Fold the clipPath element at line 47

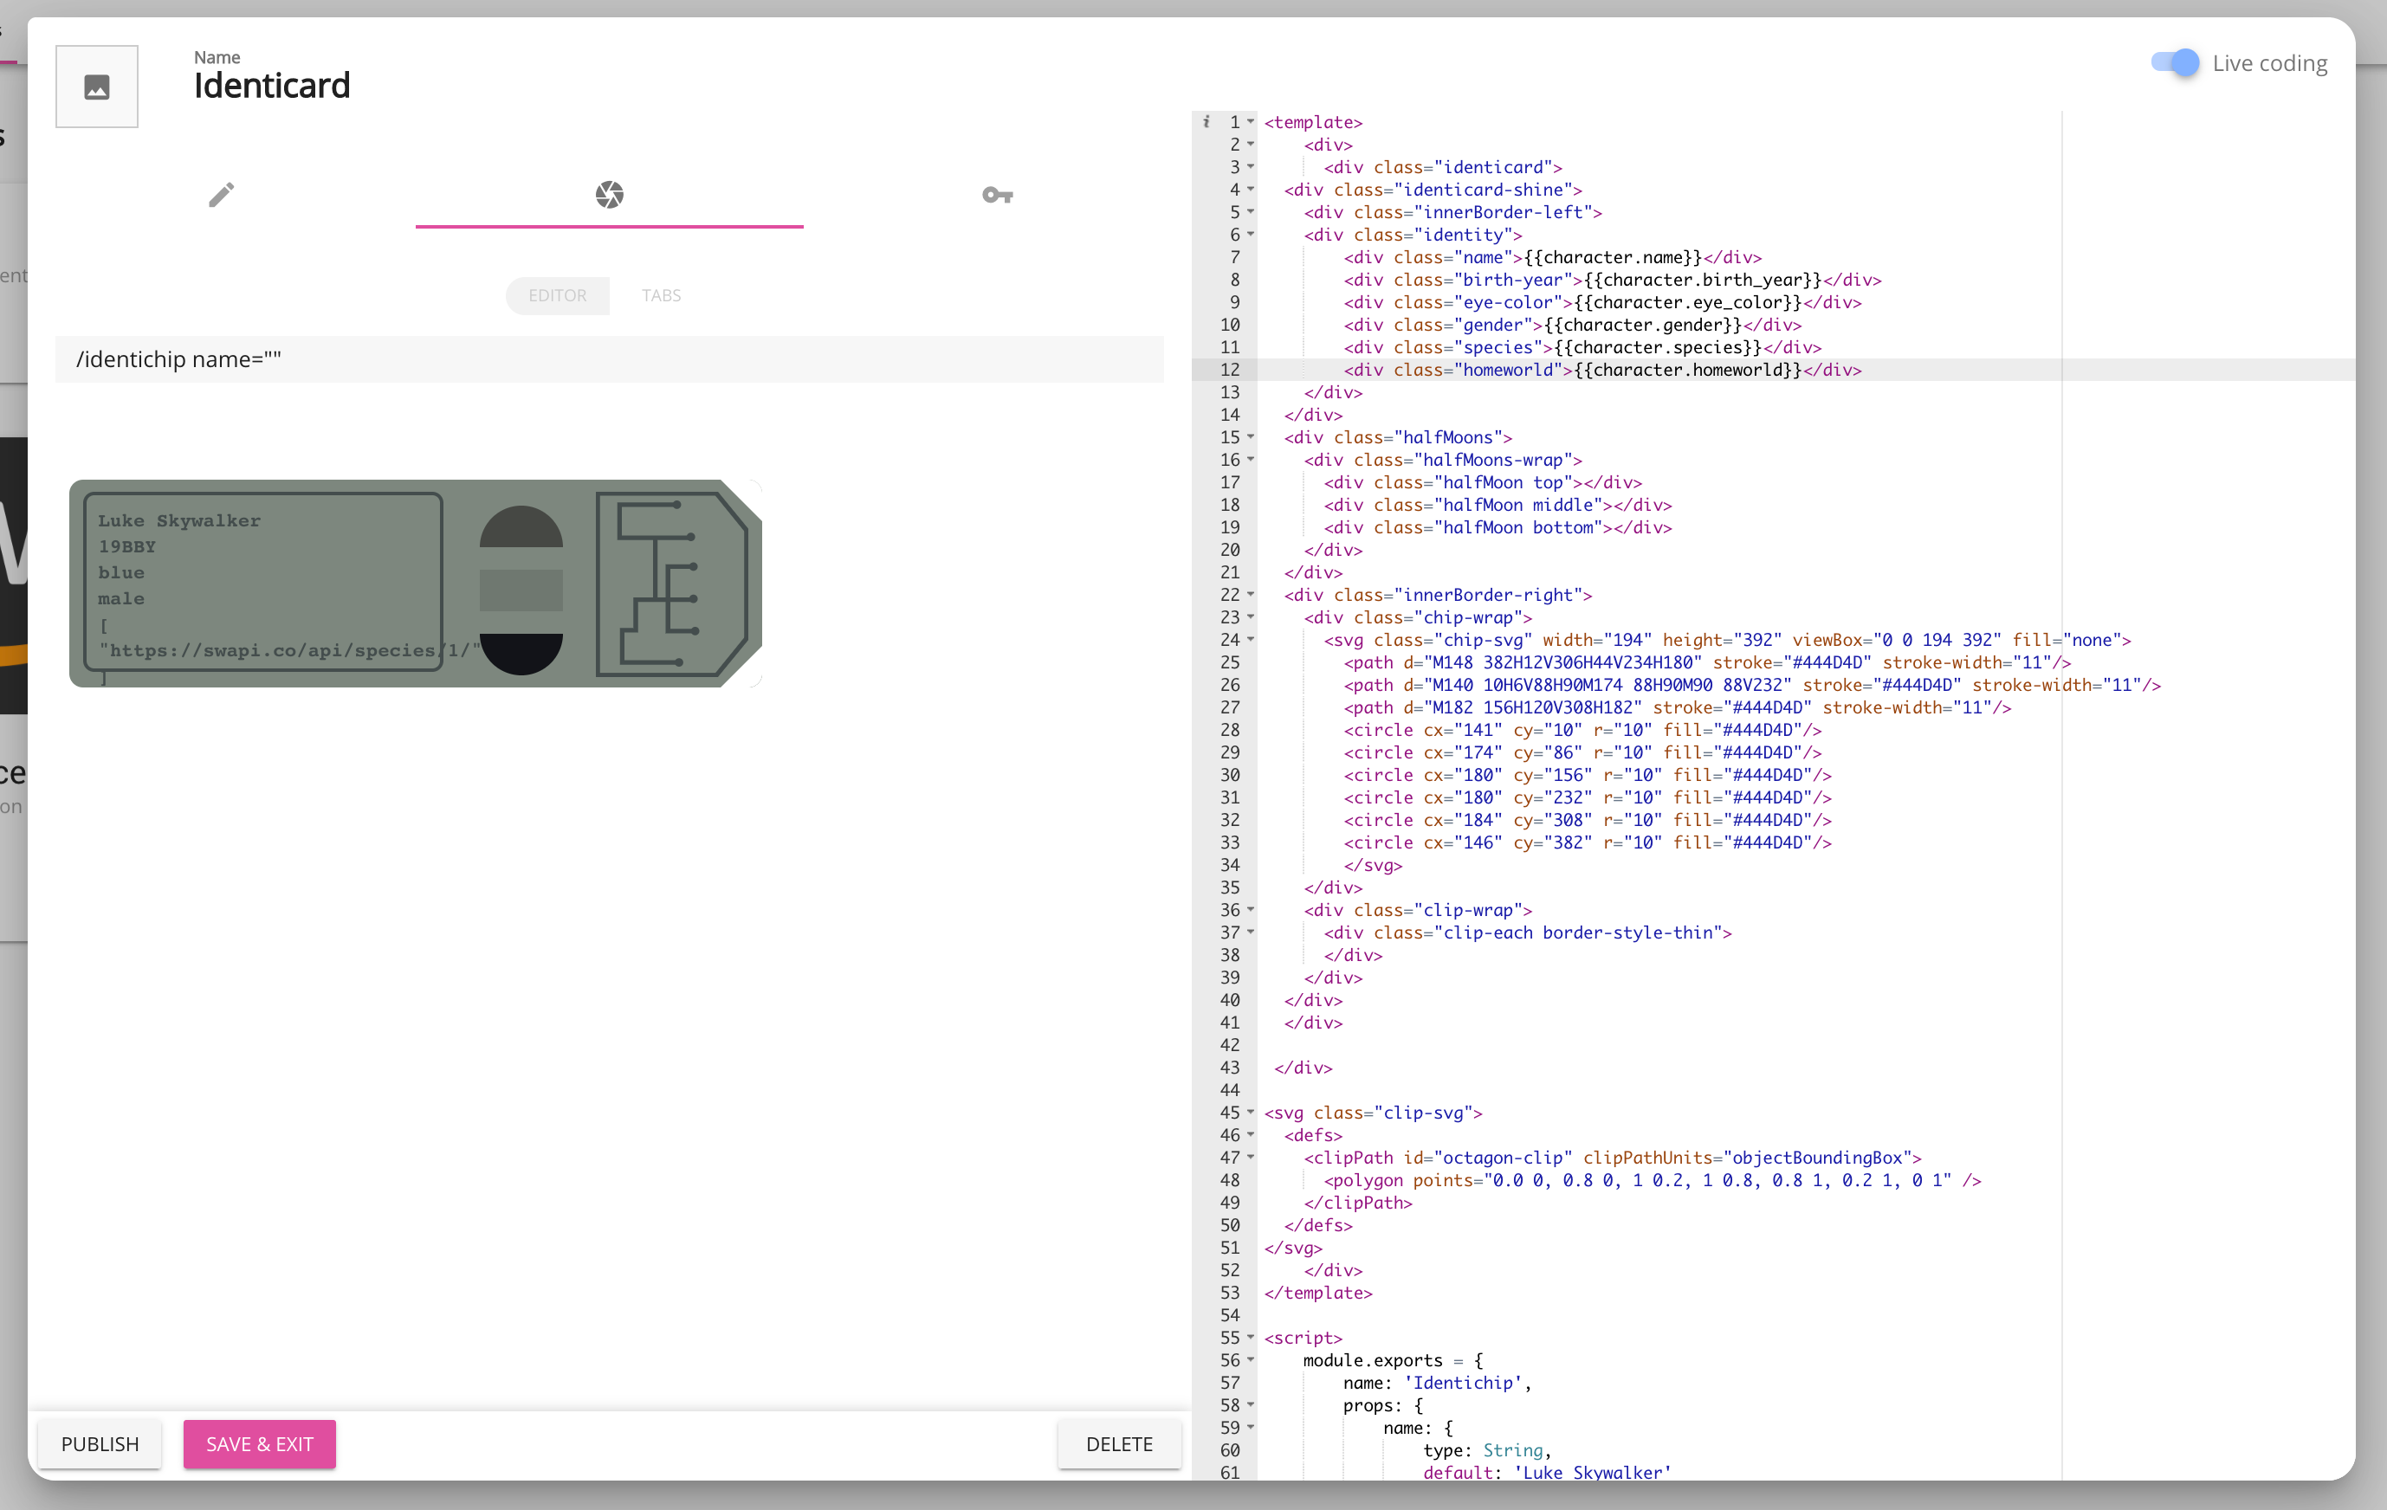[1251, 1158]
